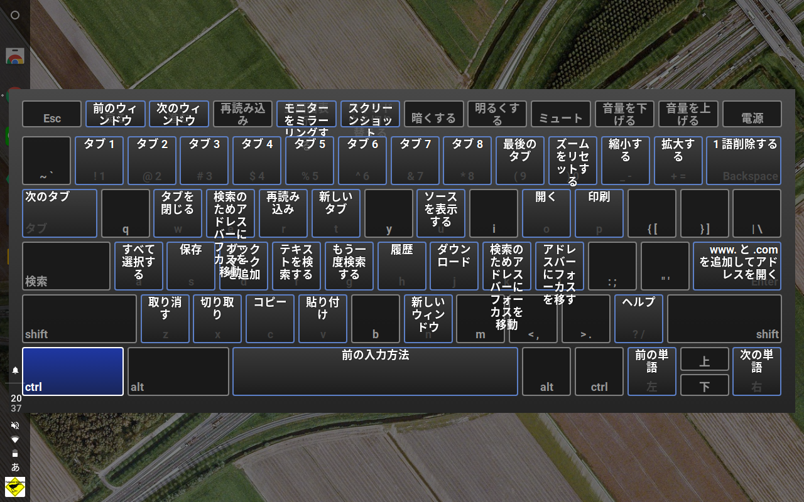Click the Chrome browser shelf icon
The width and height of the screenshot is (804, 502).
click(15, 56)
